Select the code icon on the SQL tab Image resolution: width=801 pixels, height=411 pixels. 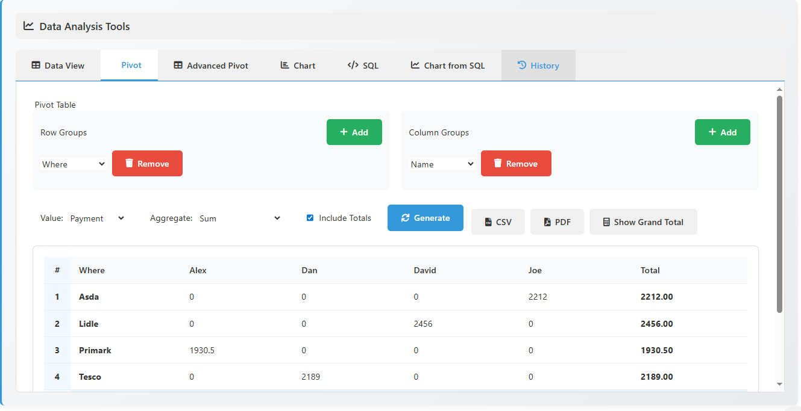(353, 65)
